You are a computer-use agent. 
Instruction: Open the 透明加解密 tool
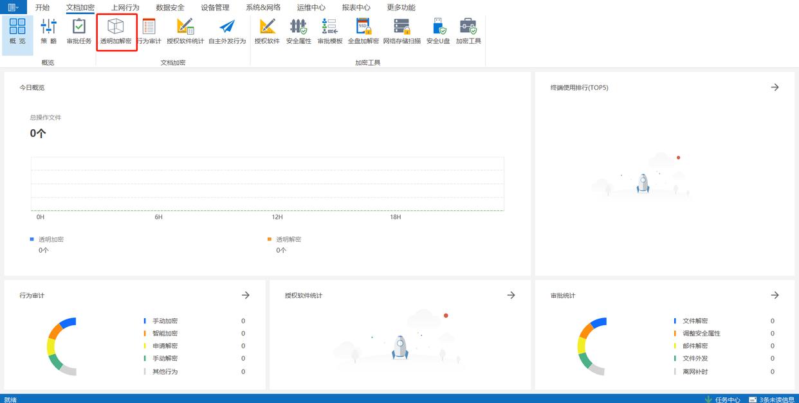coord(116,31)
